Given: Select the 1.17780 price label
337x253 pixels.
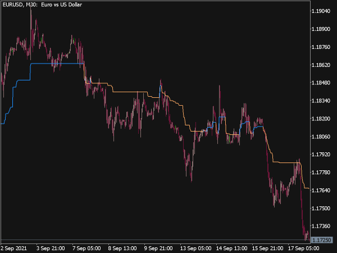Looking at the screenshot, I should tap(321, 173).
